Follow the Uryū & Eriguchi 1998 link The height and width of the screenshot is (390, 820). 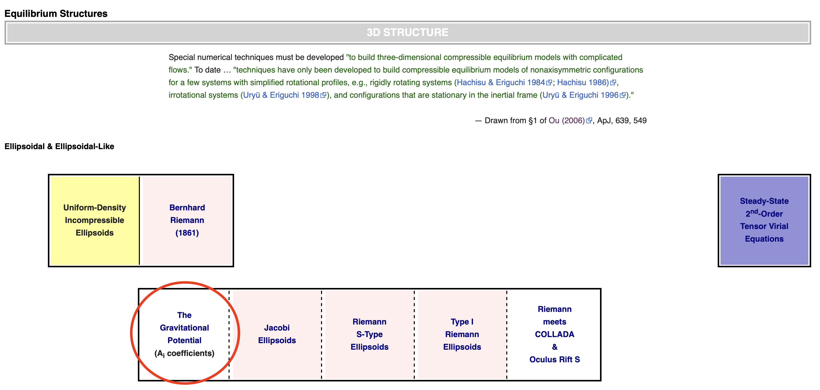pos(281,95)
